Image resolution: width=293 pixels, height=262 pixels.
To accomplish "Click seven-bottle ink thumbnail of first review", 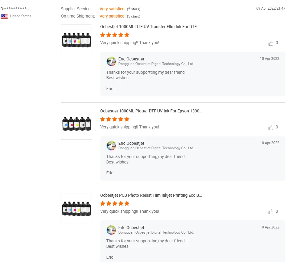I will pyautogui.click(x=77, y=40).
